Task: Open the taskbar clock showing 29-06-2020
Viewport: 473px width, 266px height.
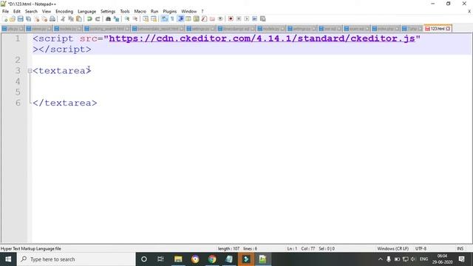Action: pos(442,259)
